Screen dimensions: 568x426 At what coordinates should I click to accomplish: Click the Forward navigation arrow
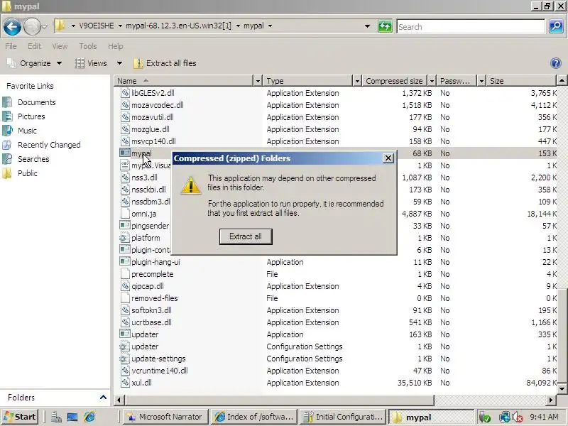(31, 26)
